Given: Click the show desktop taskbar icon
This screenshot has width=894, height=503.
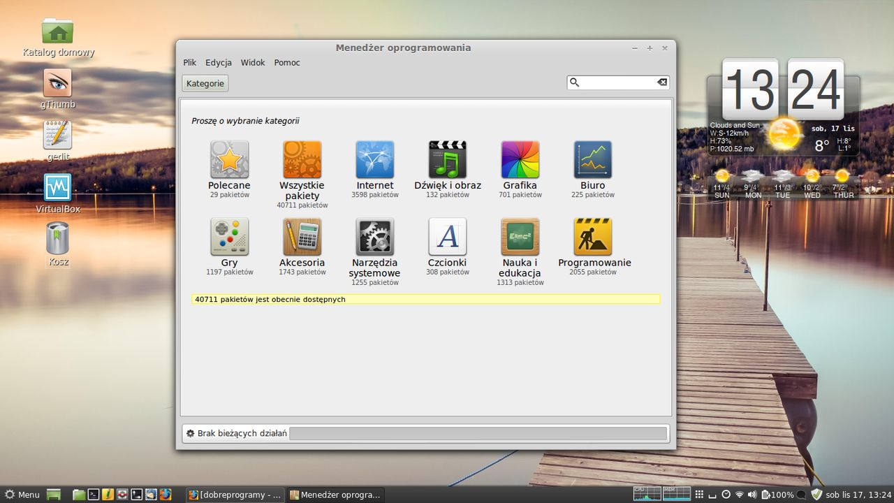Looking at the screenshot, I should tap(54, 495).
